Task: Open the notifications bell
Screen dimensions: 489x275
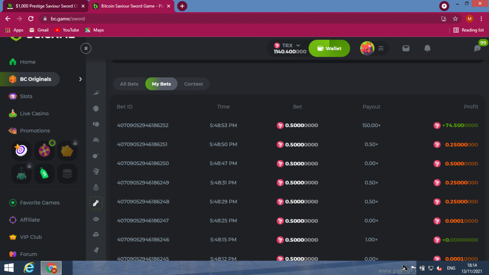Action: (427, 48)
